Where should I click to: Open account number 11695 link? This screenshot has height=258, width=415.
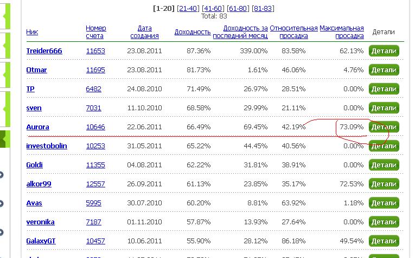[95, 70]
